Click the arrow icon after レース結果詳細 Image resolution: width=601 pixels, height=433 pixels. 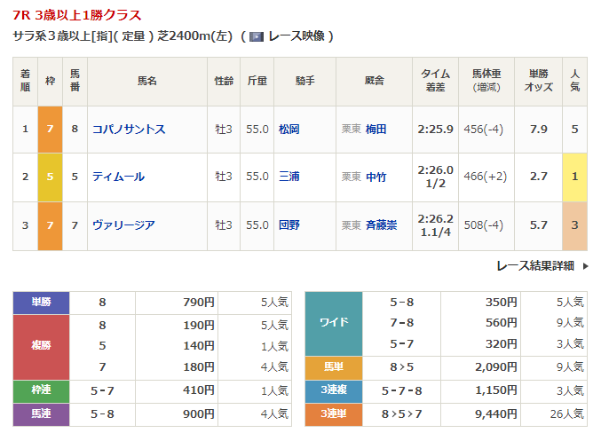coord(586,265)
